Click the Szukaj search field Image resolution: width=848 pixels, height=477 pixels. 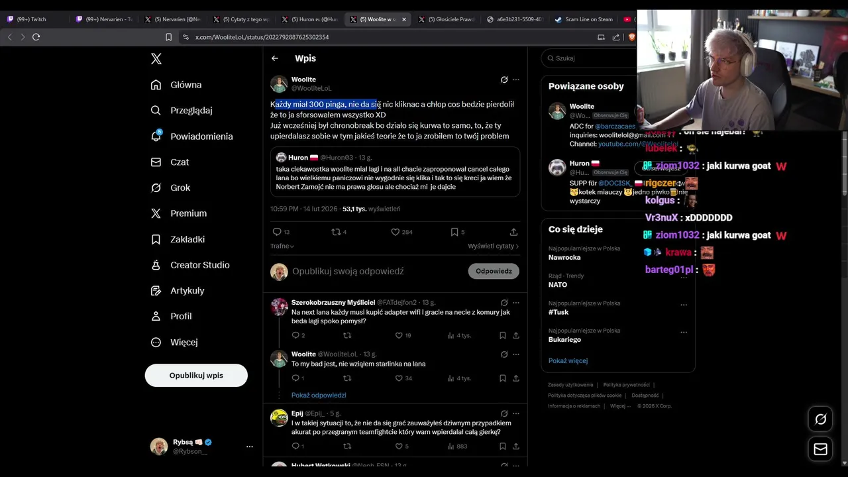[x=590, y=58]
